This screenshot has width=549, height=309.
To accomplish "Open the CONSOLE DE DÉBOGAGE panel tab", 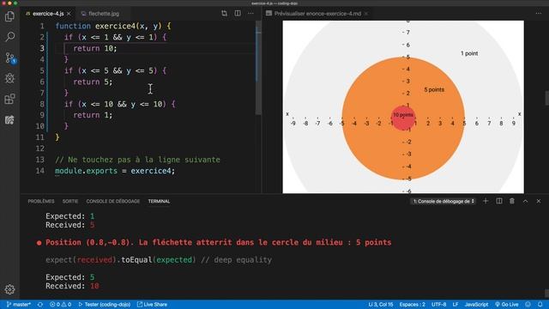I will (112, 201).
